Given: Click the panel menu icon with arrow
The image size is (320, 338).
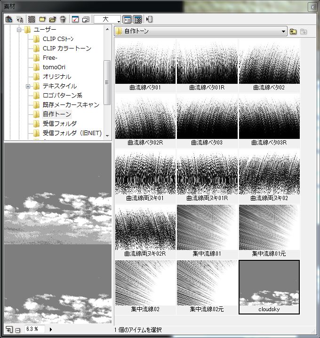Looking at the screenshot, I should 149,19.
